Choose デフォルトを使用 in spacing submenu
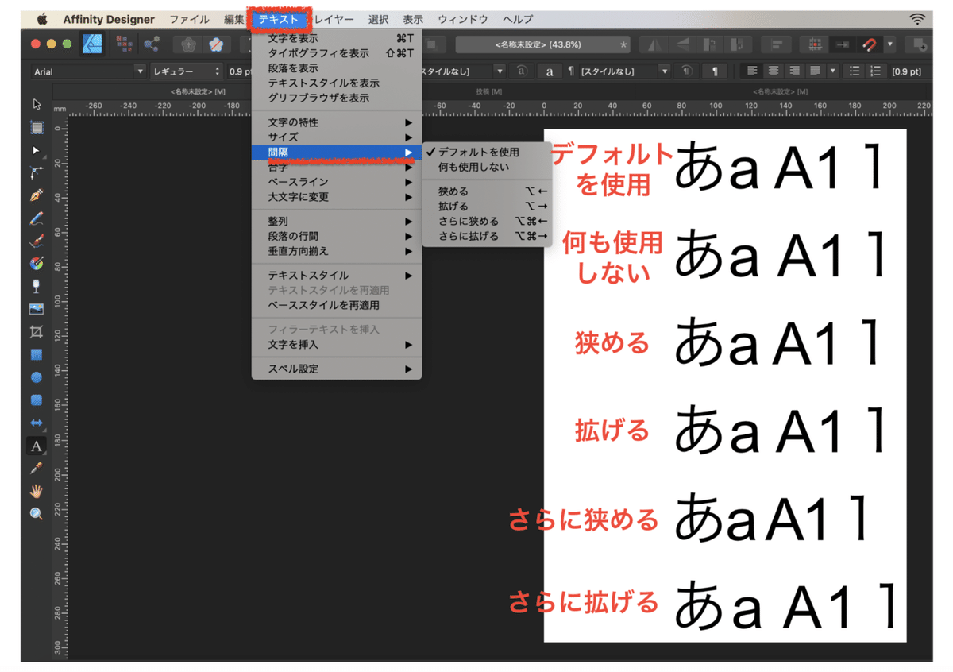953x672 pixels. (487, 152)
